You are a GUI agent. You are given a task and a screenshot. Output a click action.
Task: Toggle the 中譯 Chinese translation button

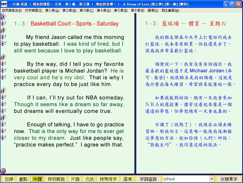[38, 179]
